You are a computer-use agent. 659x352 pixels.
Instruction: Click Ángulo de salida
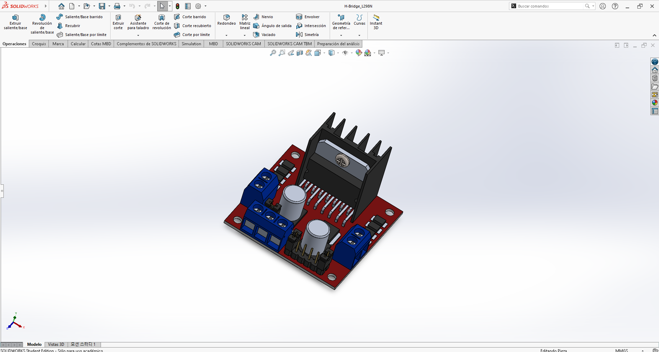(x=272, y=26)
